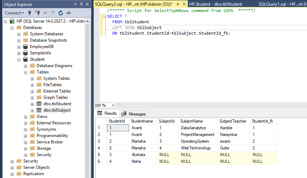
Task: Click the 'Naraynkar' teacher cell
Action: (x=234, y=135)
